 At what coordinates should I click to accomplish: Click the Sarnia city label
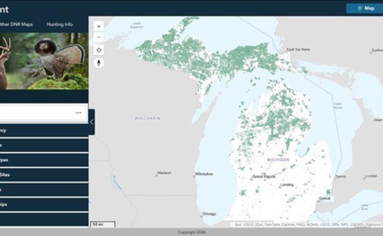pos(341,176)
